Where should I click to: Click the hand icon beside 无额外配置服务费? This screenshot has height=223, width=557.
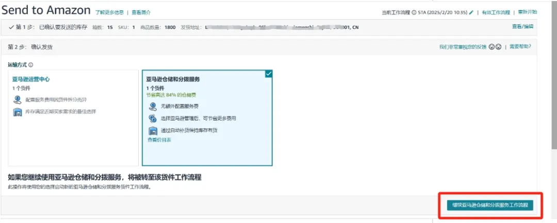[x=153, y=106]
